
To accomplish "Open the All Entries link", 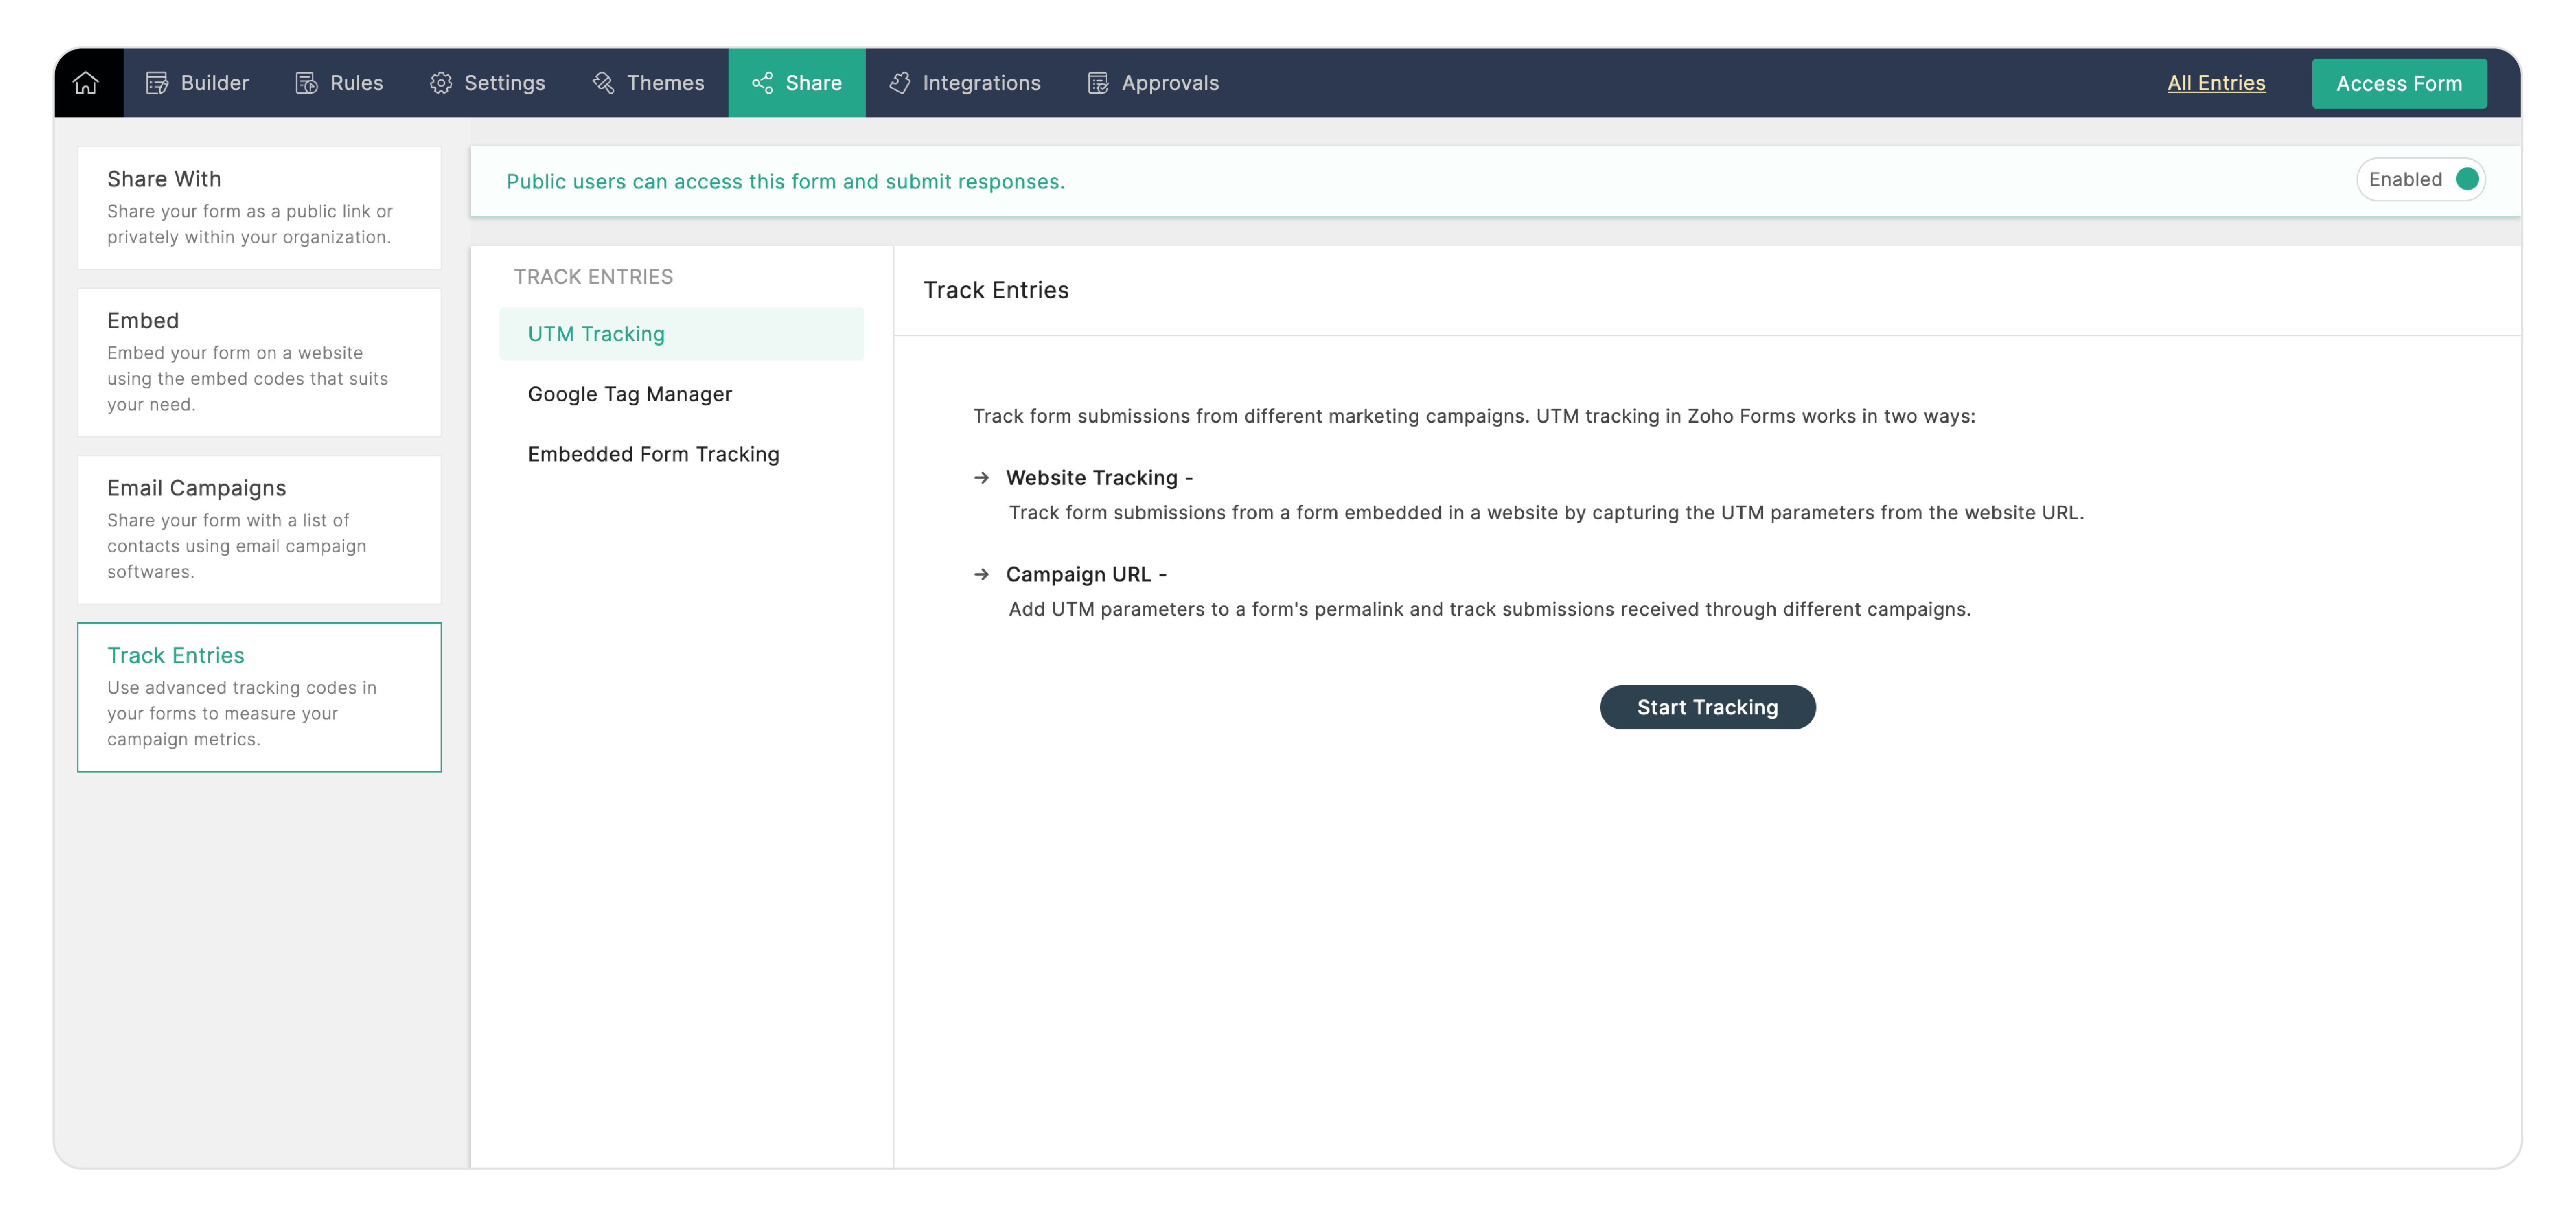I will coord(2215,83).
